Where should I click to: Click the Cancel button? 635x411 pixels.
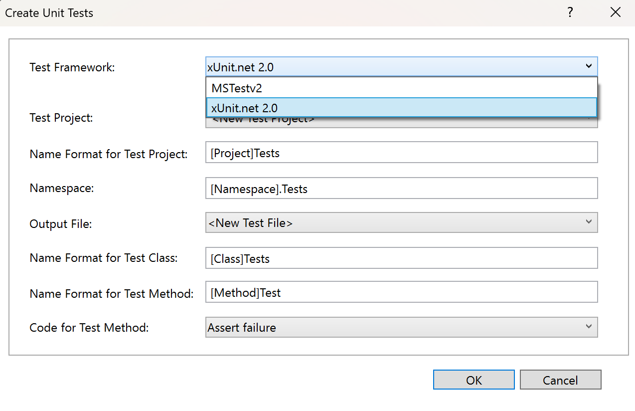[560, 380]
